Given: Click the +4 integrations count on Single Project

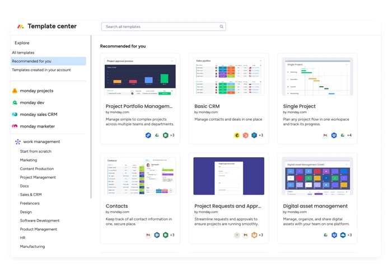Looking at the screenshot, I should pyautogui.click(x=349, y=135).
